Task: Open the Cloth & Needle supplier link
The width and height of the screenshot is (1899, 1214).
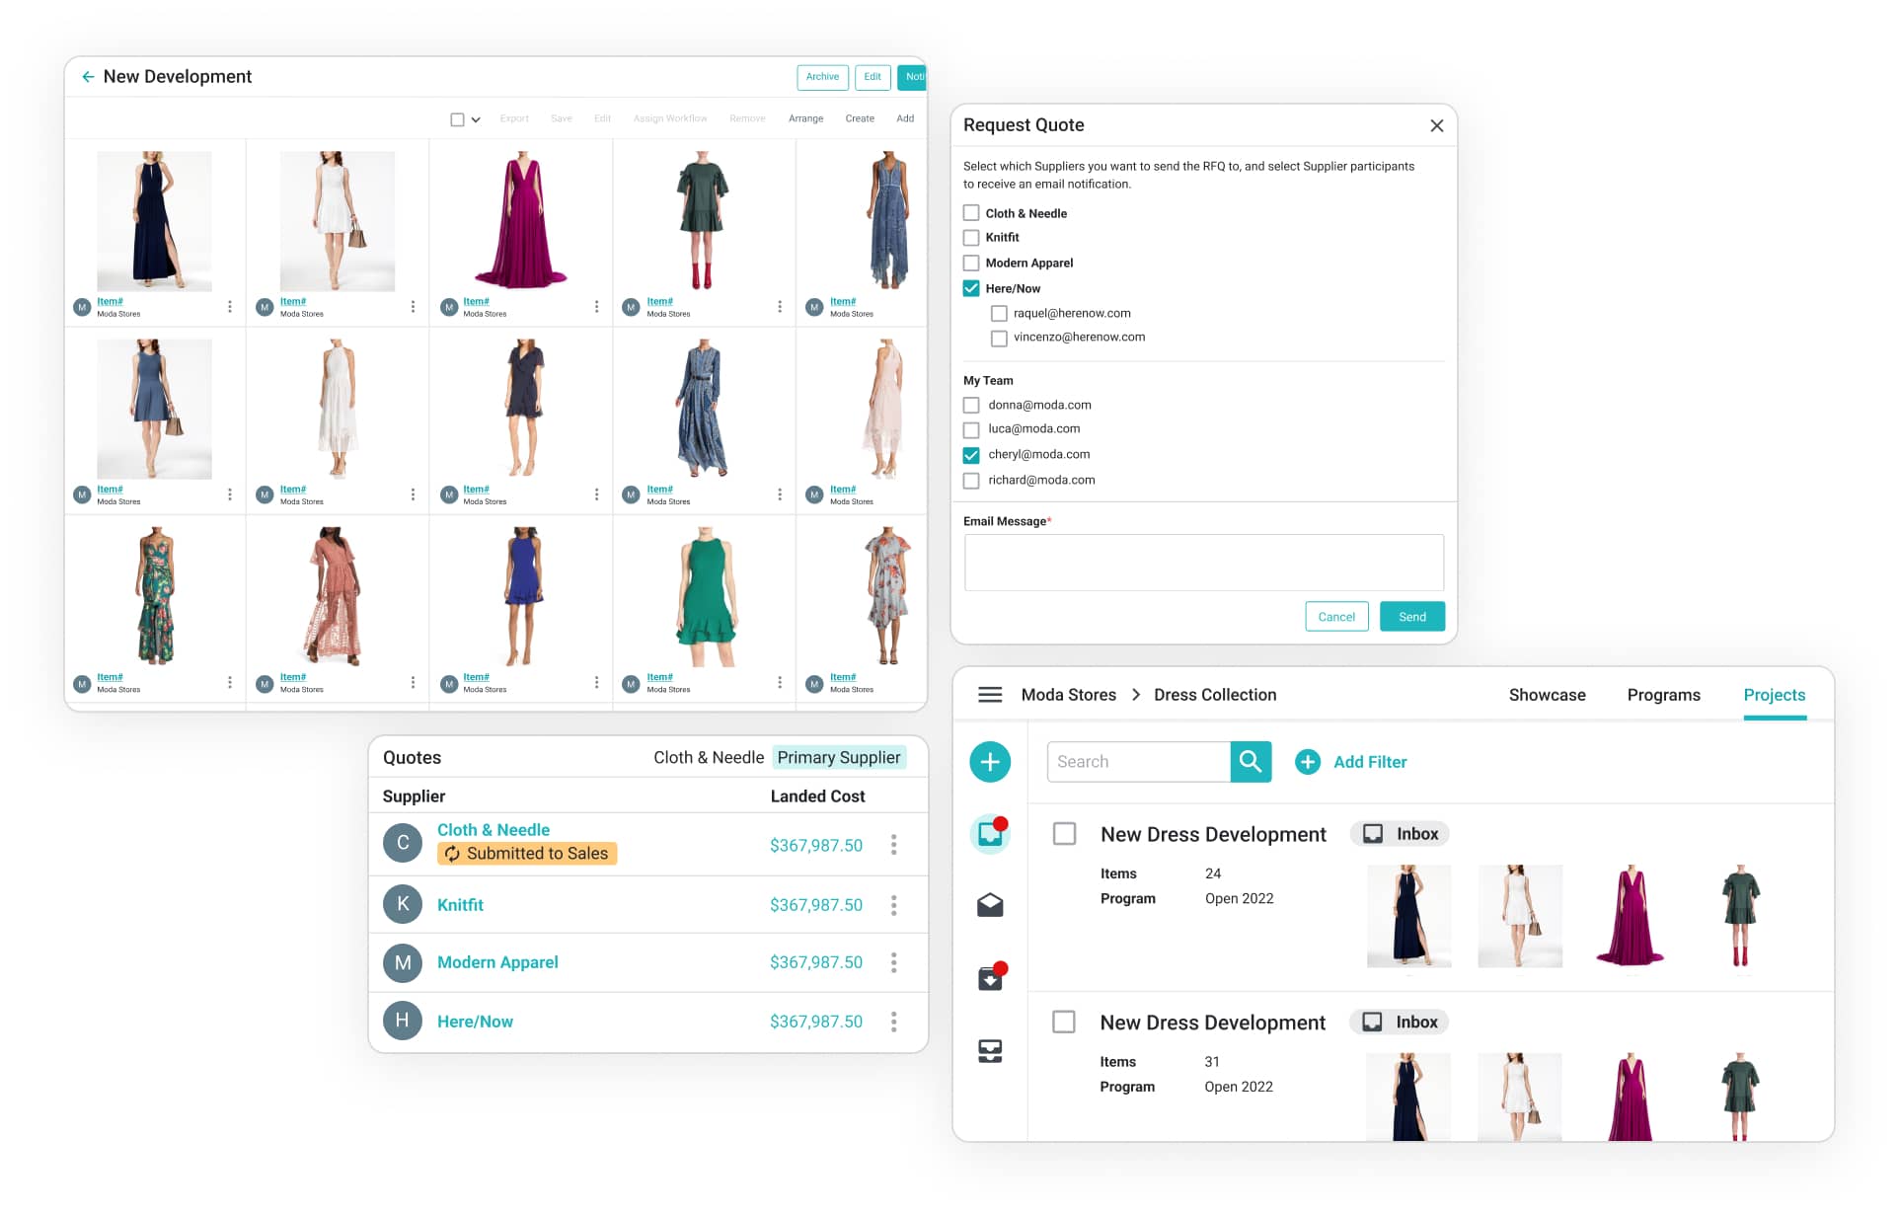Action: point(493,830)
